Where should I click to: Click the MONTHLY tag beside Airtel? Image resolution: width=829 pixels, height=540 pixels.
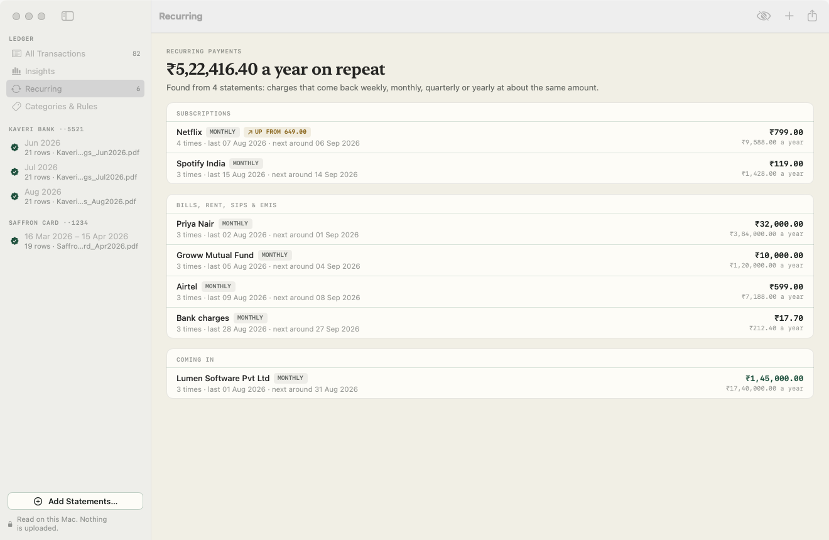[218, 286]
